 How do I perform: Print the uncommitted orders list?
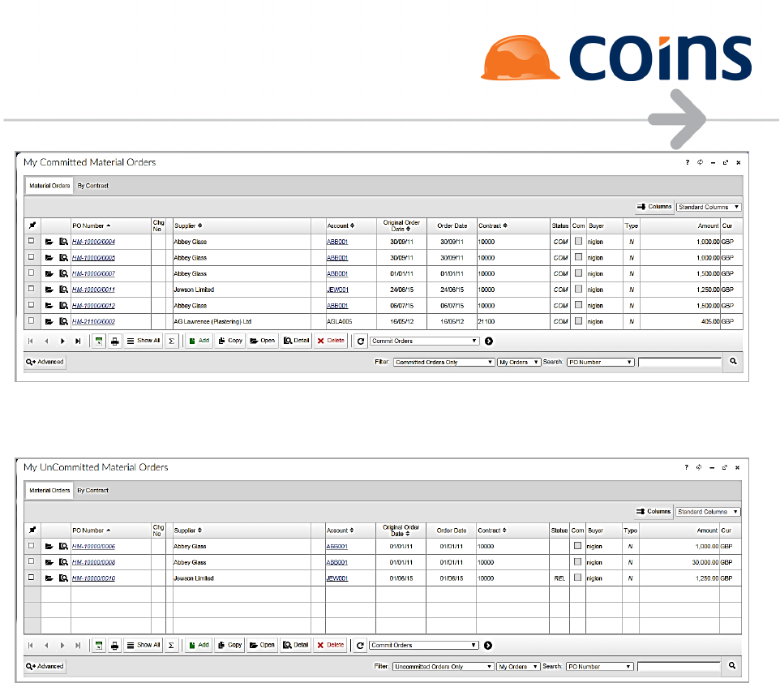coord(114,646)
